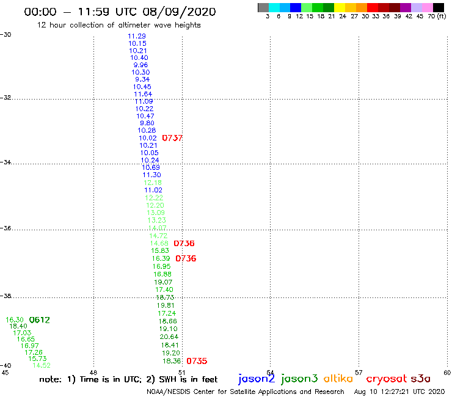
Task: Click the 0736 marker beside 14.68
Action: [x=184, y=243]
